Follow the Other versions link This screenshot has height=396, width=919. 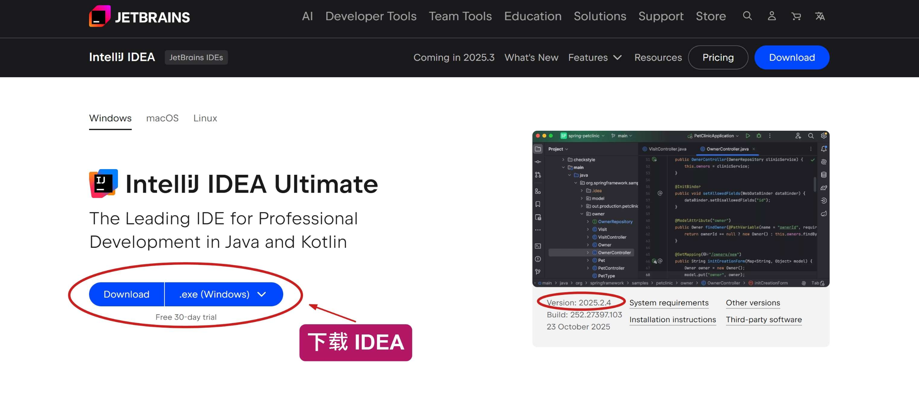(753, 303)
